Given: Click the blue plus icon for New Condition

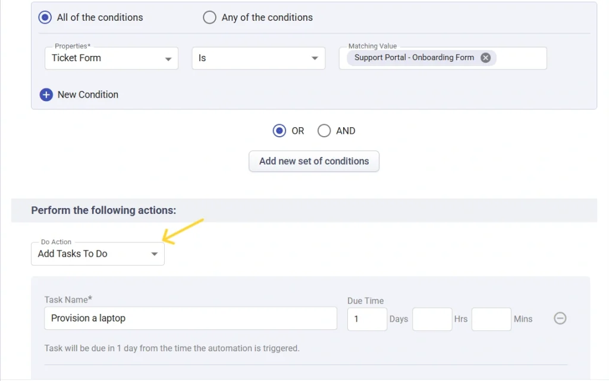Looking at the screenshot, I should [46, 95].
